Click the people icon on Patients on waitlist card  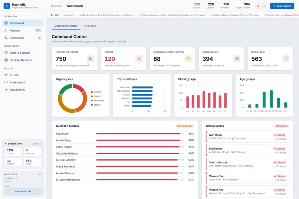tap(90, 59)
